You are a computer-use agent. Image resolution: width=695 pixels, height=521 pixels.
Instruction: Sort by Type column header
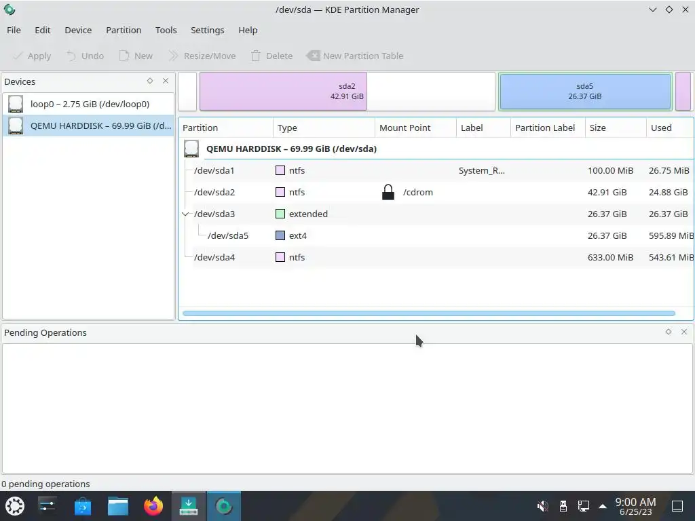(x=324, y=128)
